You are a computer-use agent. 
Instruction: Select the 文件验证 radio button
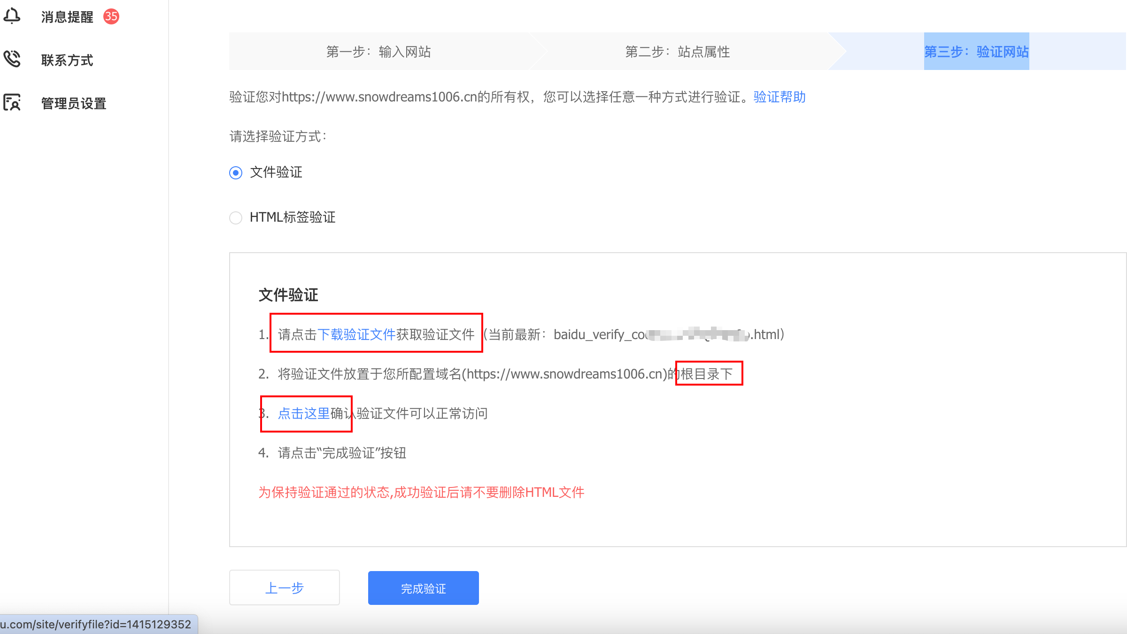[x=236, y=173]
